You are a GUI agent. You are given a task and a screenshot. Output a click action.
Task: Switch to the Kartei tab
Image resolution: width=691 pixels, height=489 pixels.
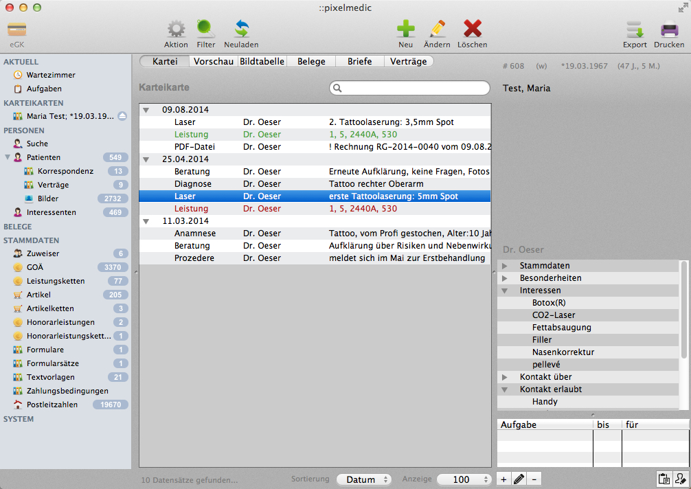tap(165, 61)
